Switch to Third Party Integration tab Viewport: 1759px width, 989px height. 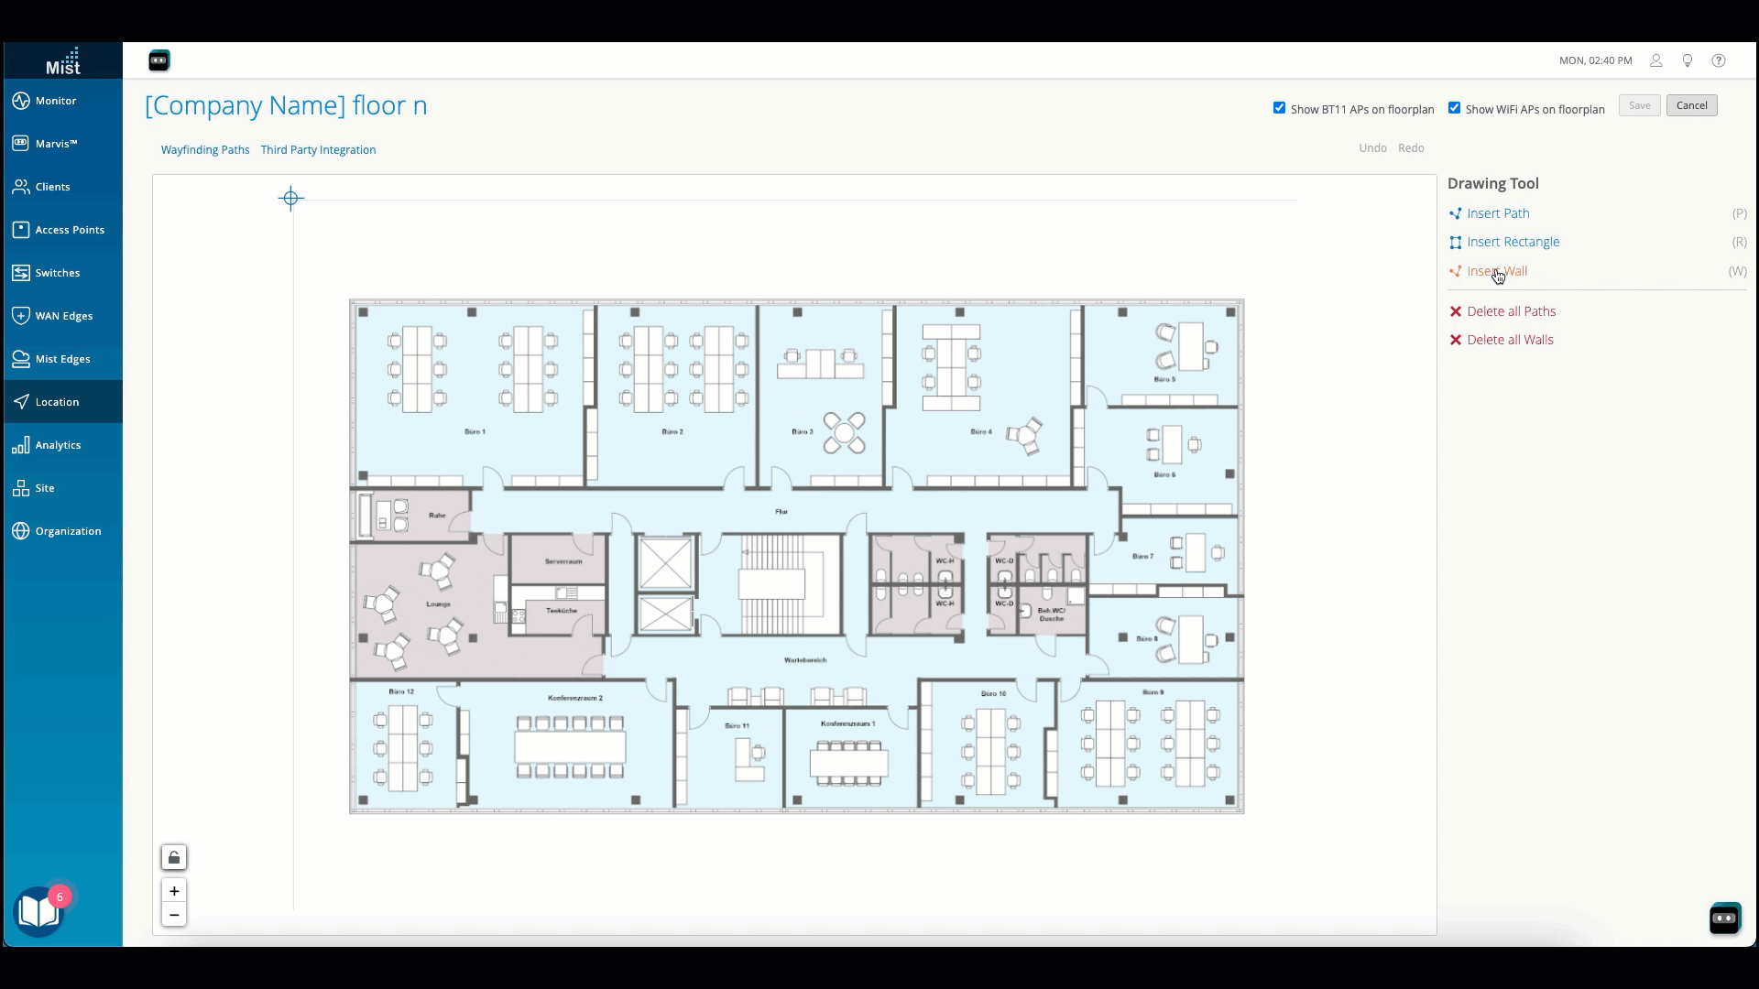318,150
